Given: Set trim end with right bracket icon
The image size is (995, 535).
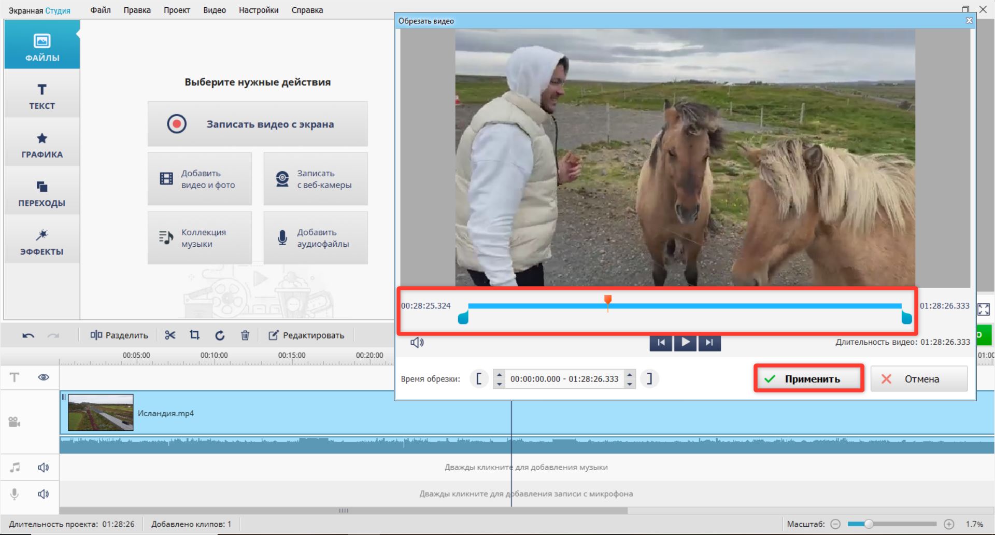Looking at the screenshot, I should pos(649,379).
